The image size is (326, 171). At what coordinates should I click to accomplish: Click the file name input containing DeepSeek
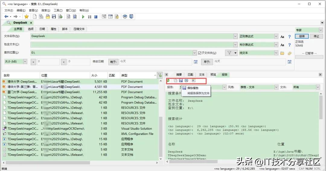tap(132, 36)
